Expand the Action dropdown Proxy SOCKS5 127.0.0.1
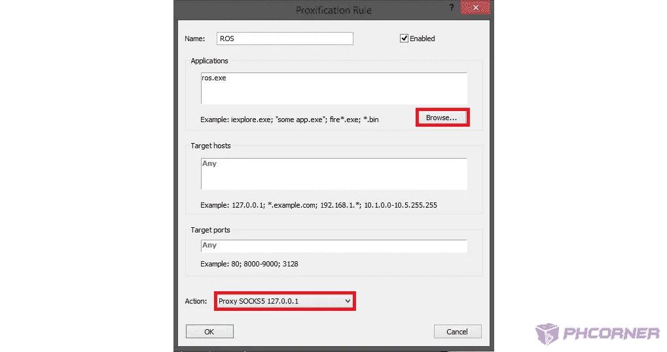The width and height of the screenshot is (667, 352). pyautogui.click(x=285, y=301)
